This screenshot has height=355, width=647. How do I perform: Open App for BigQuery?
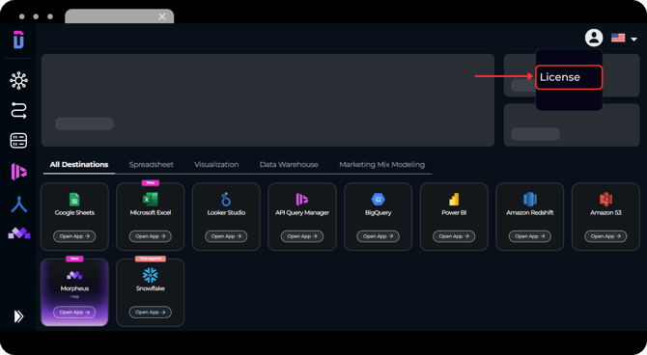tap(378, 236)
